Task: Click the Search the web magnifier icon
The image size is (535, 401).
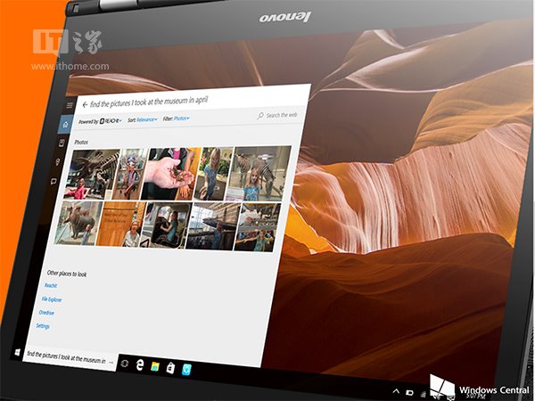Action: (x=260, y=116)
